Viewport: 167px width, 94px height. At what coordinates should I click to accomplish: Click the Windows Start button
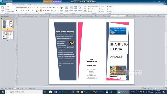click(3, 92)
